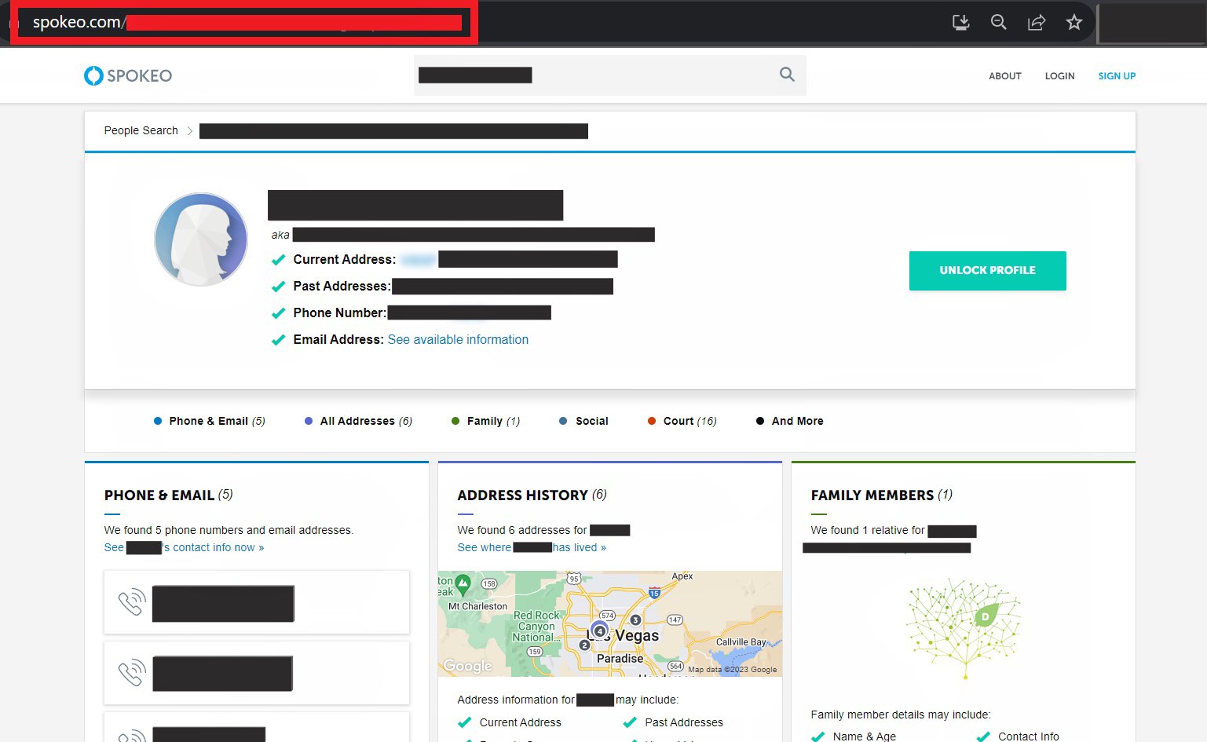
Task: Click the Email Address checkmark icon
Action: pyautogui.click(x=278, y=340)
